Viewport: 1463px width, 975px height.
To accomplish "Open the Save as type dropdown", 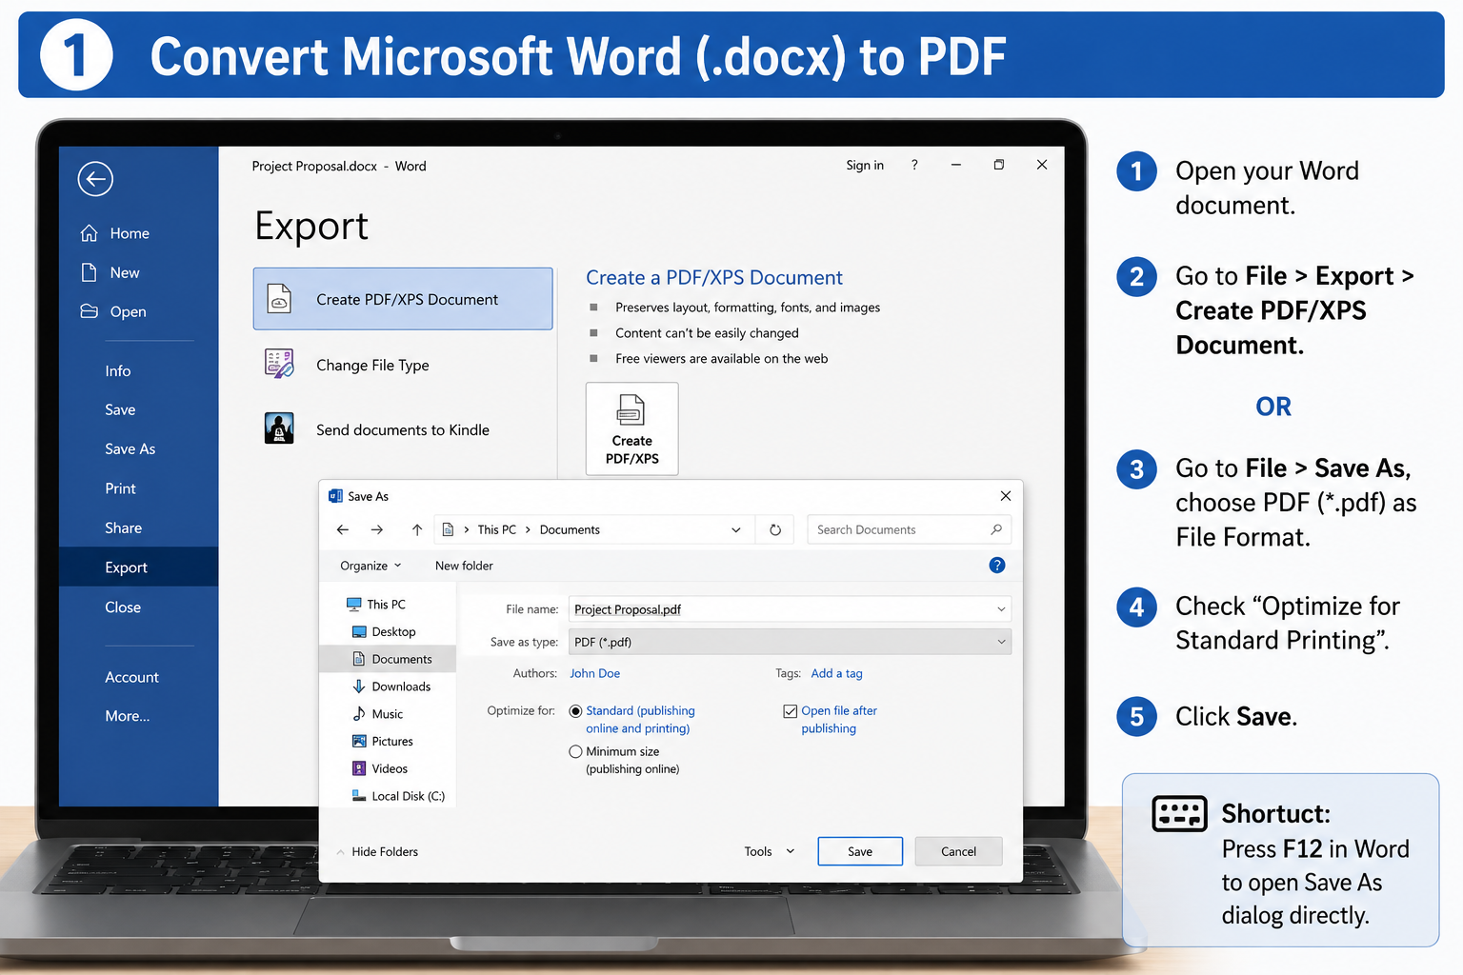I will (790, 642).
